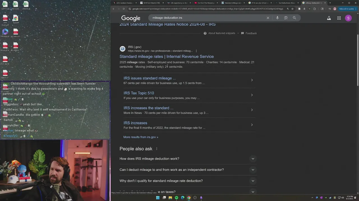Launch OfficeSetup from the desktop
The image size is (359, 201).
pyautogui.click(x=5, y=32)
